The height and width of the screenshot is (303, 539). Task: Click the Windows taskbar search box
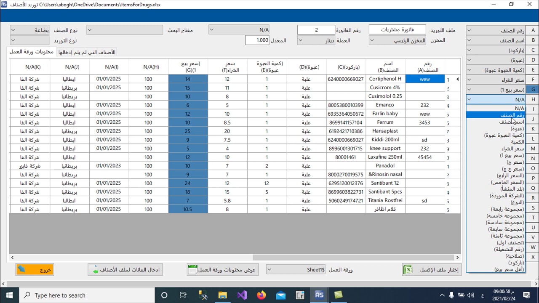(x=87, y=295)
